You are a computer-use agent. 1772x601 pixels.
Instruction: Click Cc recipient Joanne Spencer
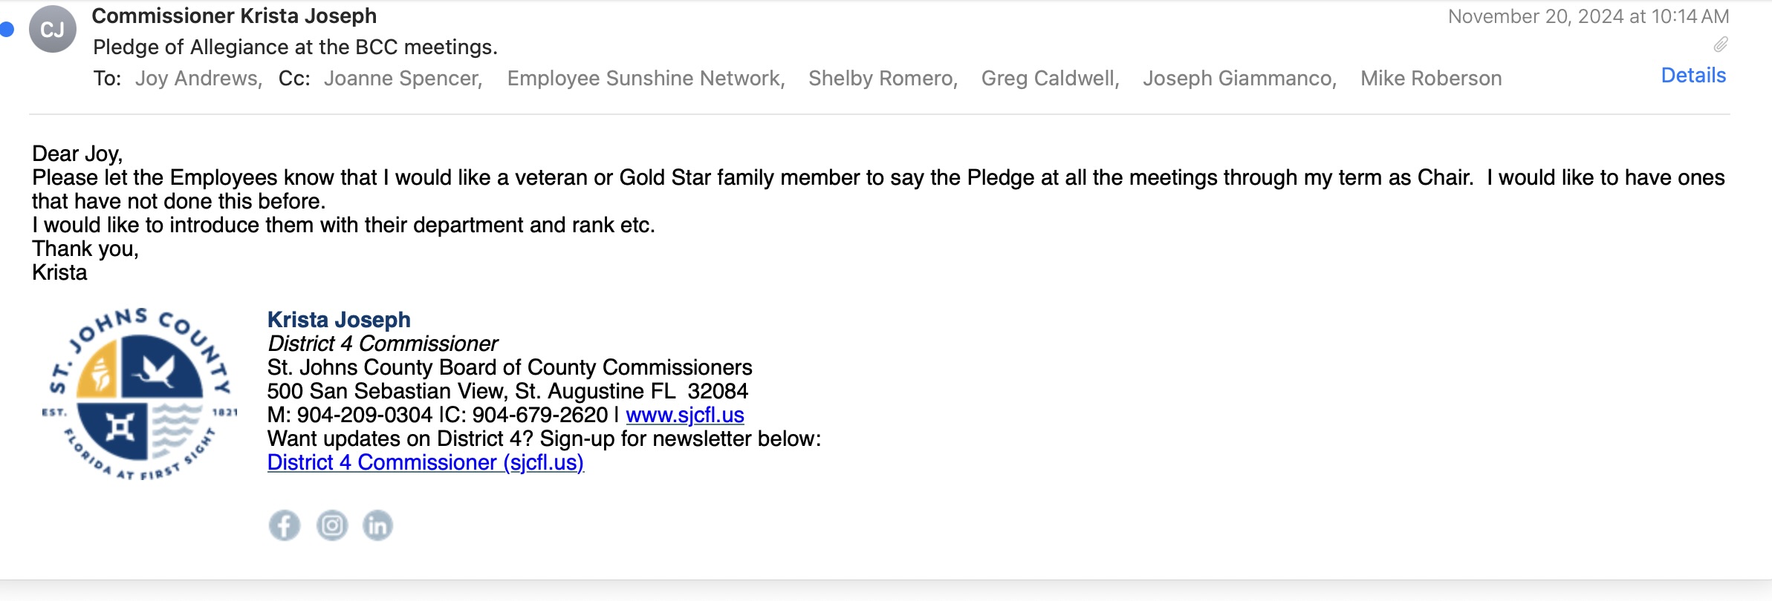pos(402,79)
